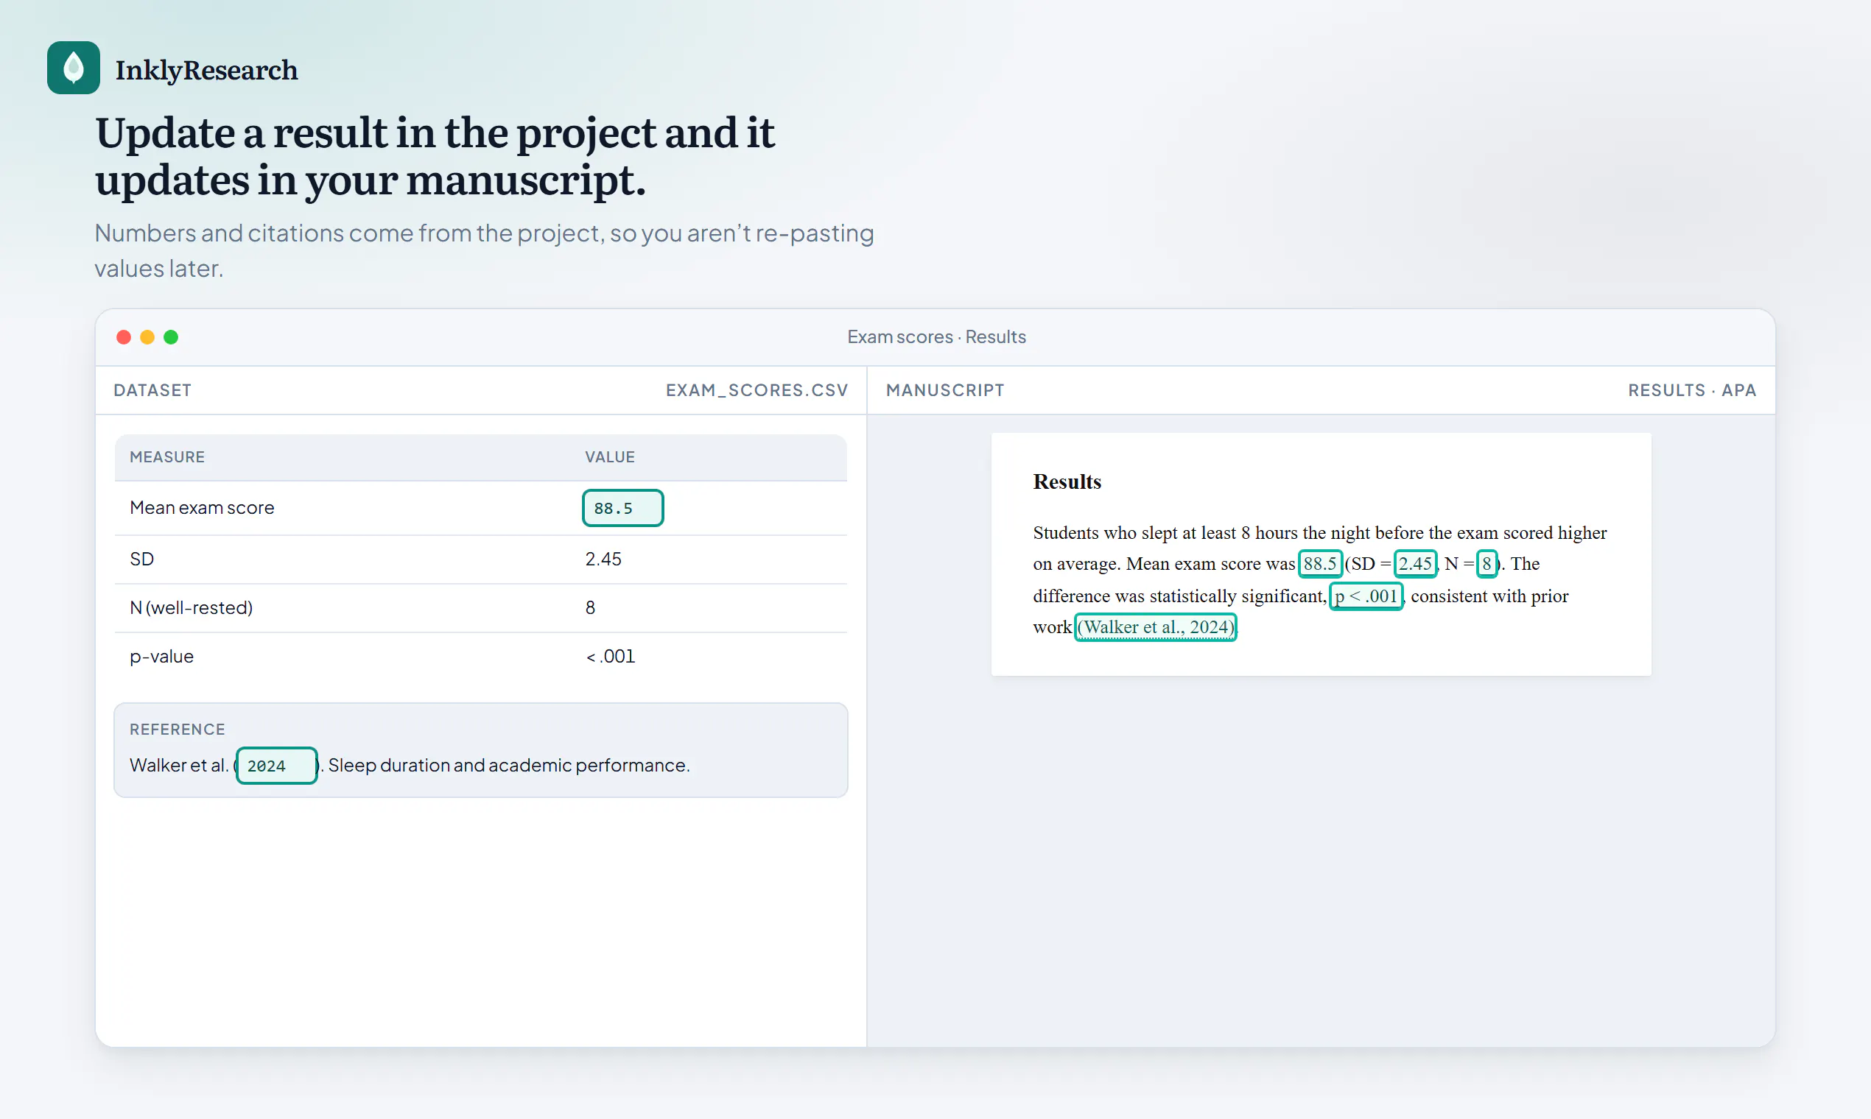Click the 'Update a result in the project' headline
1871x1119 pixels.
point(435,156)
